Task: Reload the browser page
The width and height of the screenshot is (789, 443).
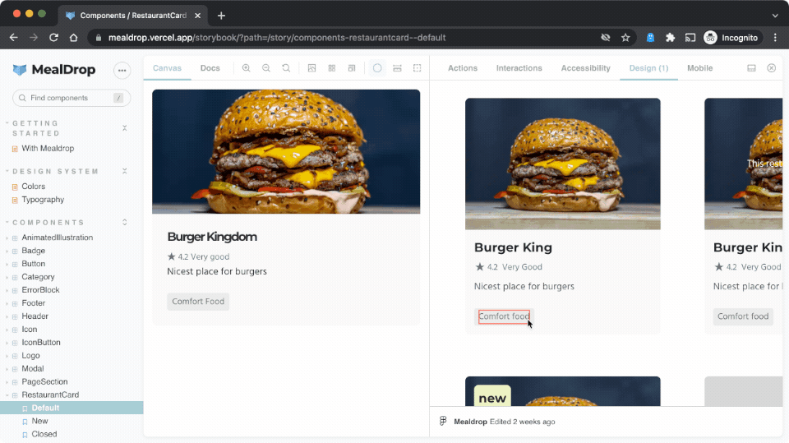Action: tap(54, 38)
